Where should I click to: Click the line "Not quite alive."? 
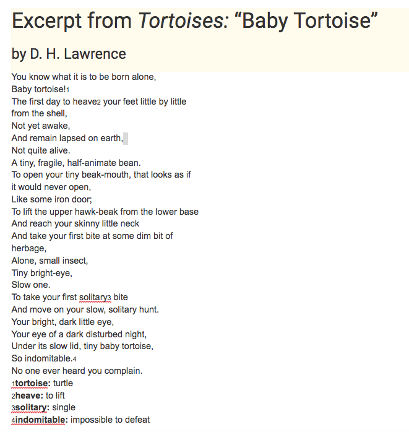41,150
